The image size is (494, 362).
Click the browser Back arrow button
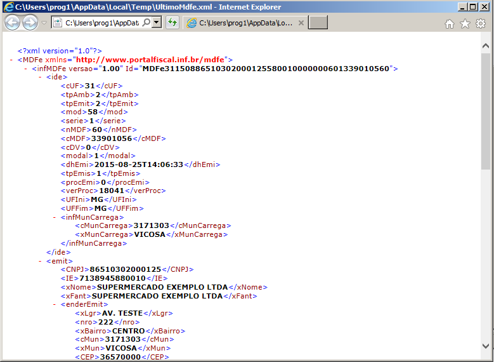(x=12, y=23)
